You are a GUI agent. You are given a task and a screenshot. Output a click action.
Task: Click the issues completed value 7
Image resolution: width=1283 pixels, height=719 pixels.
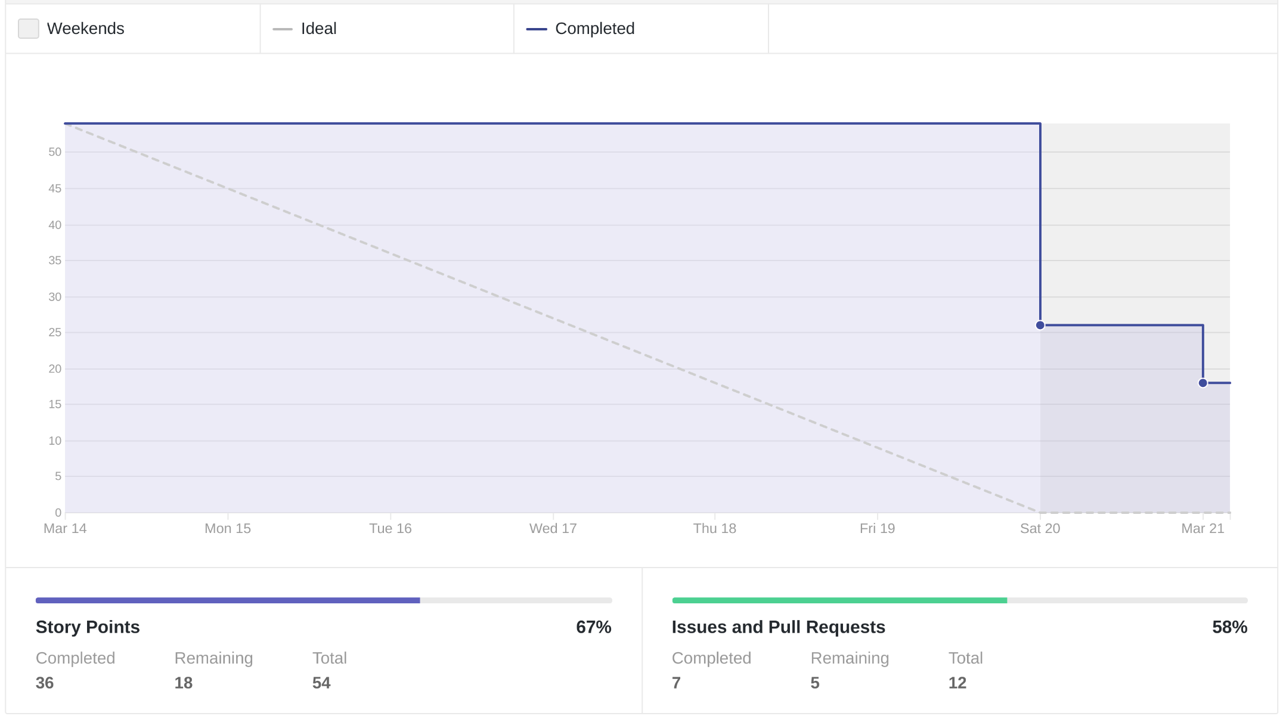676,683
